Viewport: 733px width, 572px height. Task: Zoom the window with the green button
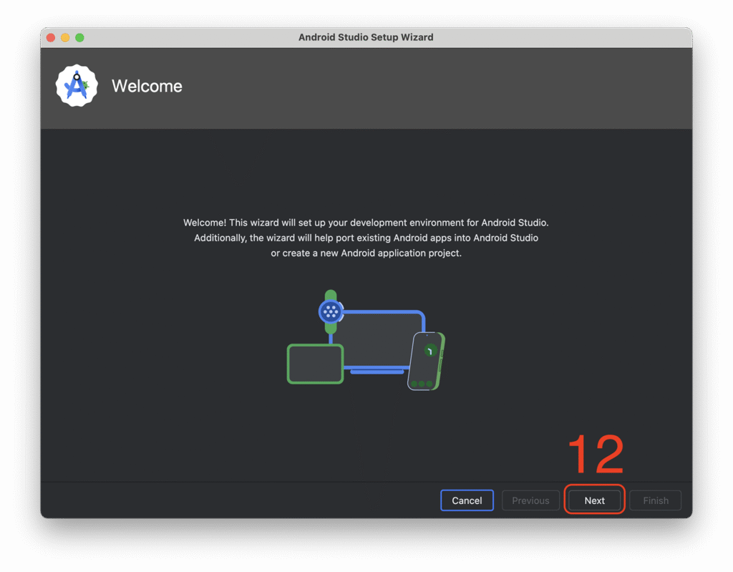pos(79,37)
